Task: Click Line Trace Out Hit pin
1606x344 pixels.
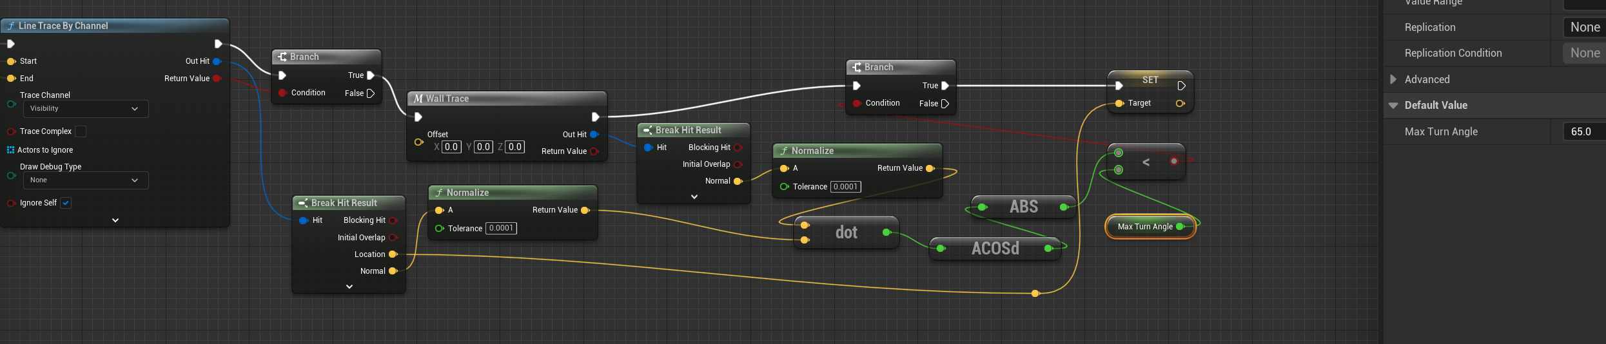Action: [x=217, y=61]
